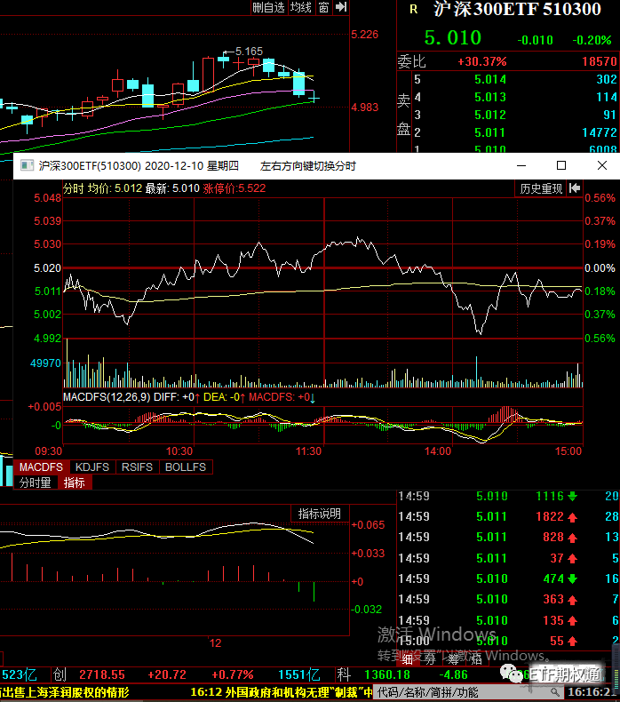The image size is (620, 702).
Task: Click the 创 index value 2718.55
Action: click(x=102, y=674)
